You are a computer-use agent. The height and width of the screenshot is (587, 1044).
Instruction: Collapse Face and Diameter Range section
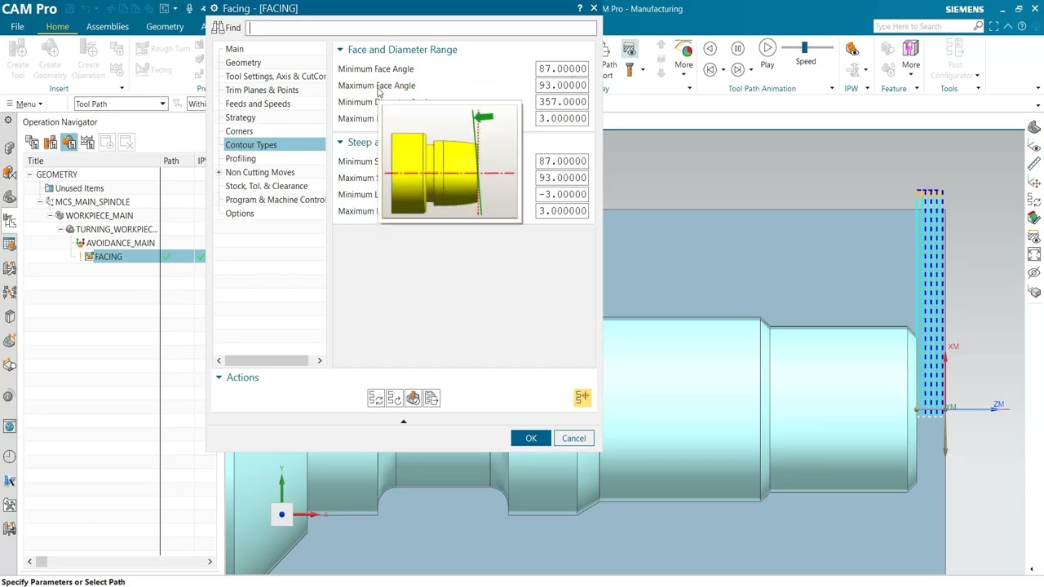pyautogui.click(x=340, y=50)
